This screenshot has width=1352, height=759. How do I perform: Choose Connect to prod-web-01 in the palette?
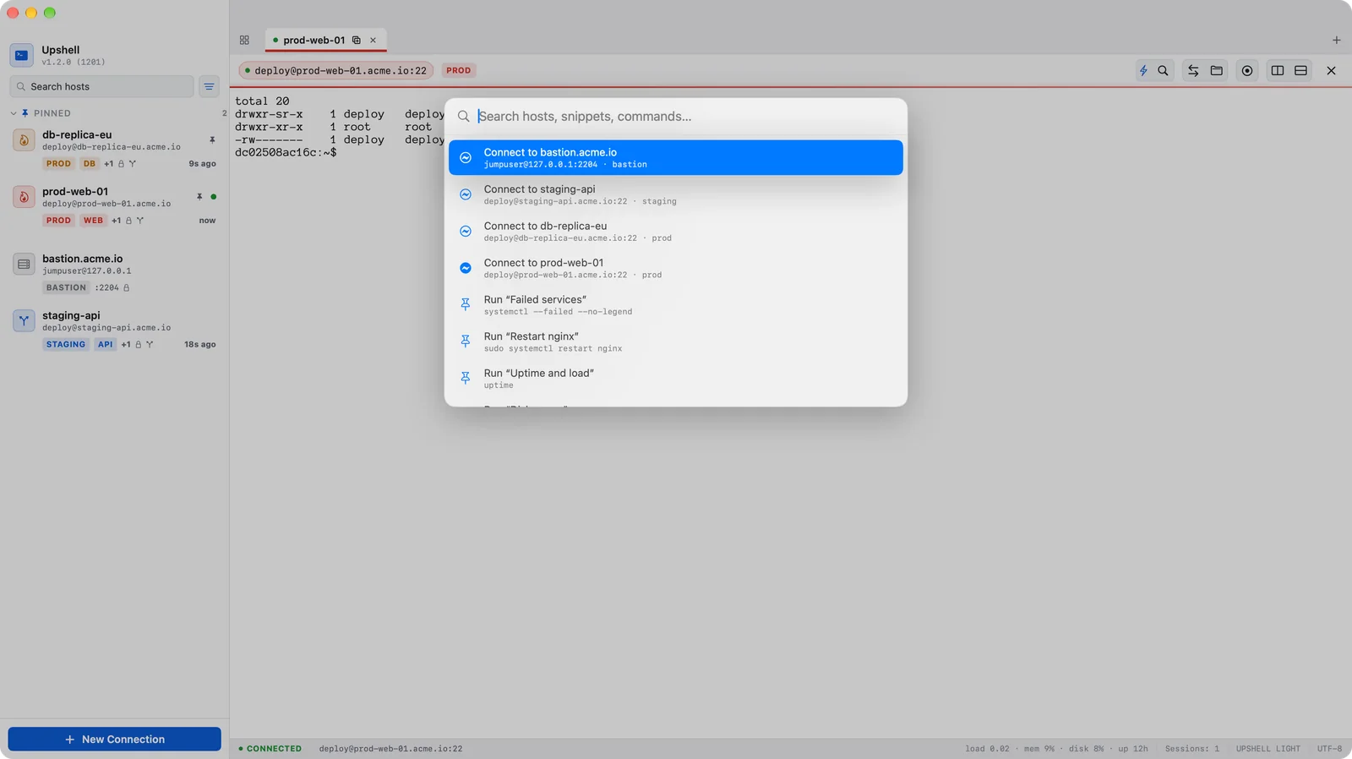(676, 268)
